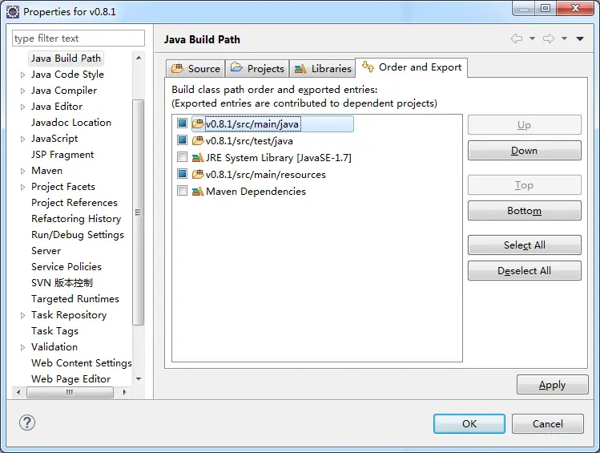Select the v0.8.1/src/main/resources entry
This screenshot has width=600, height=453.
tap(266, 175)
